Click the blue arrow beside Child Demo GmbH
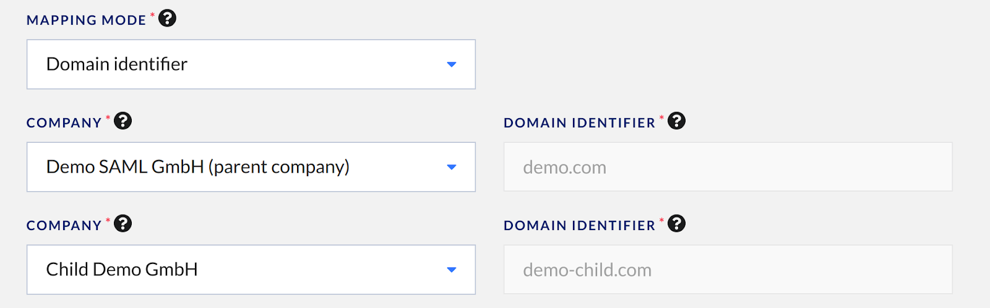The width and height of the screenshot is (990, 308). click(x=452, y=270)
